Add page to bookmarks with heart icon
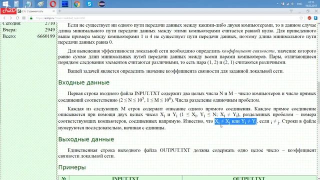This screenshot has width=320, height=180. (301, 18)
